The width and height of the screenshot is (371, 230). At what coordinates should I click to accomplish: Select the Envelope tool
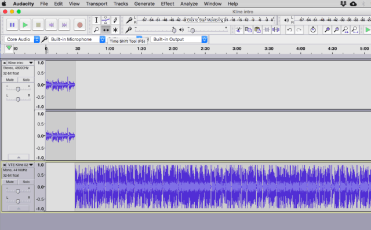click(x=106, y=21)
